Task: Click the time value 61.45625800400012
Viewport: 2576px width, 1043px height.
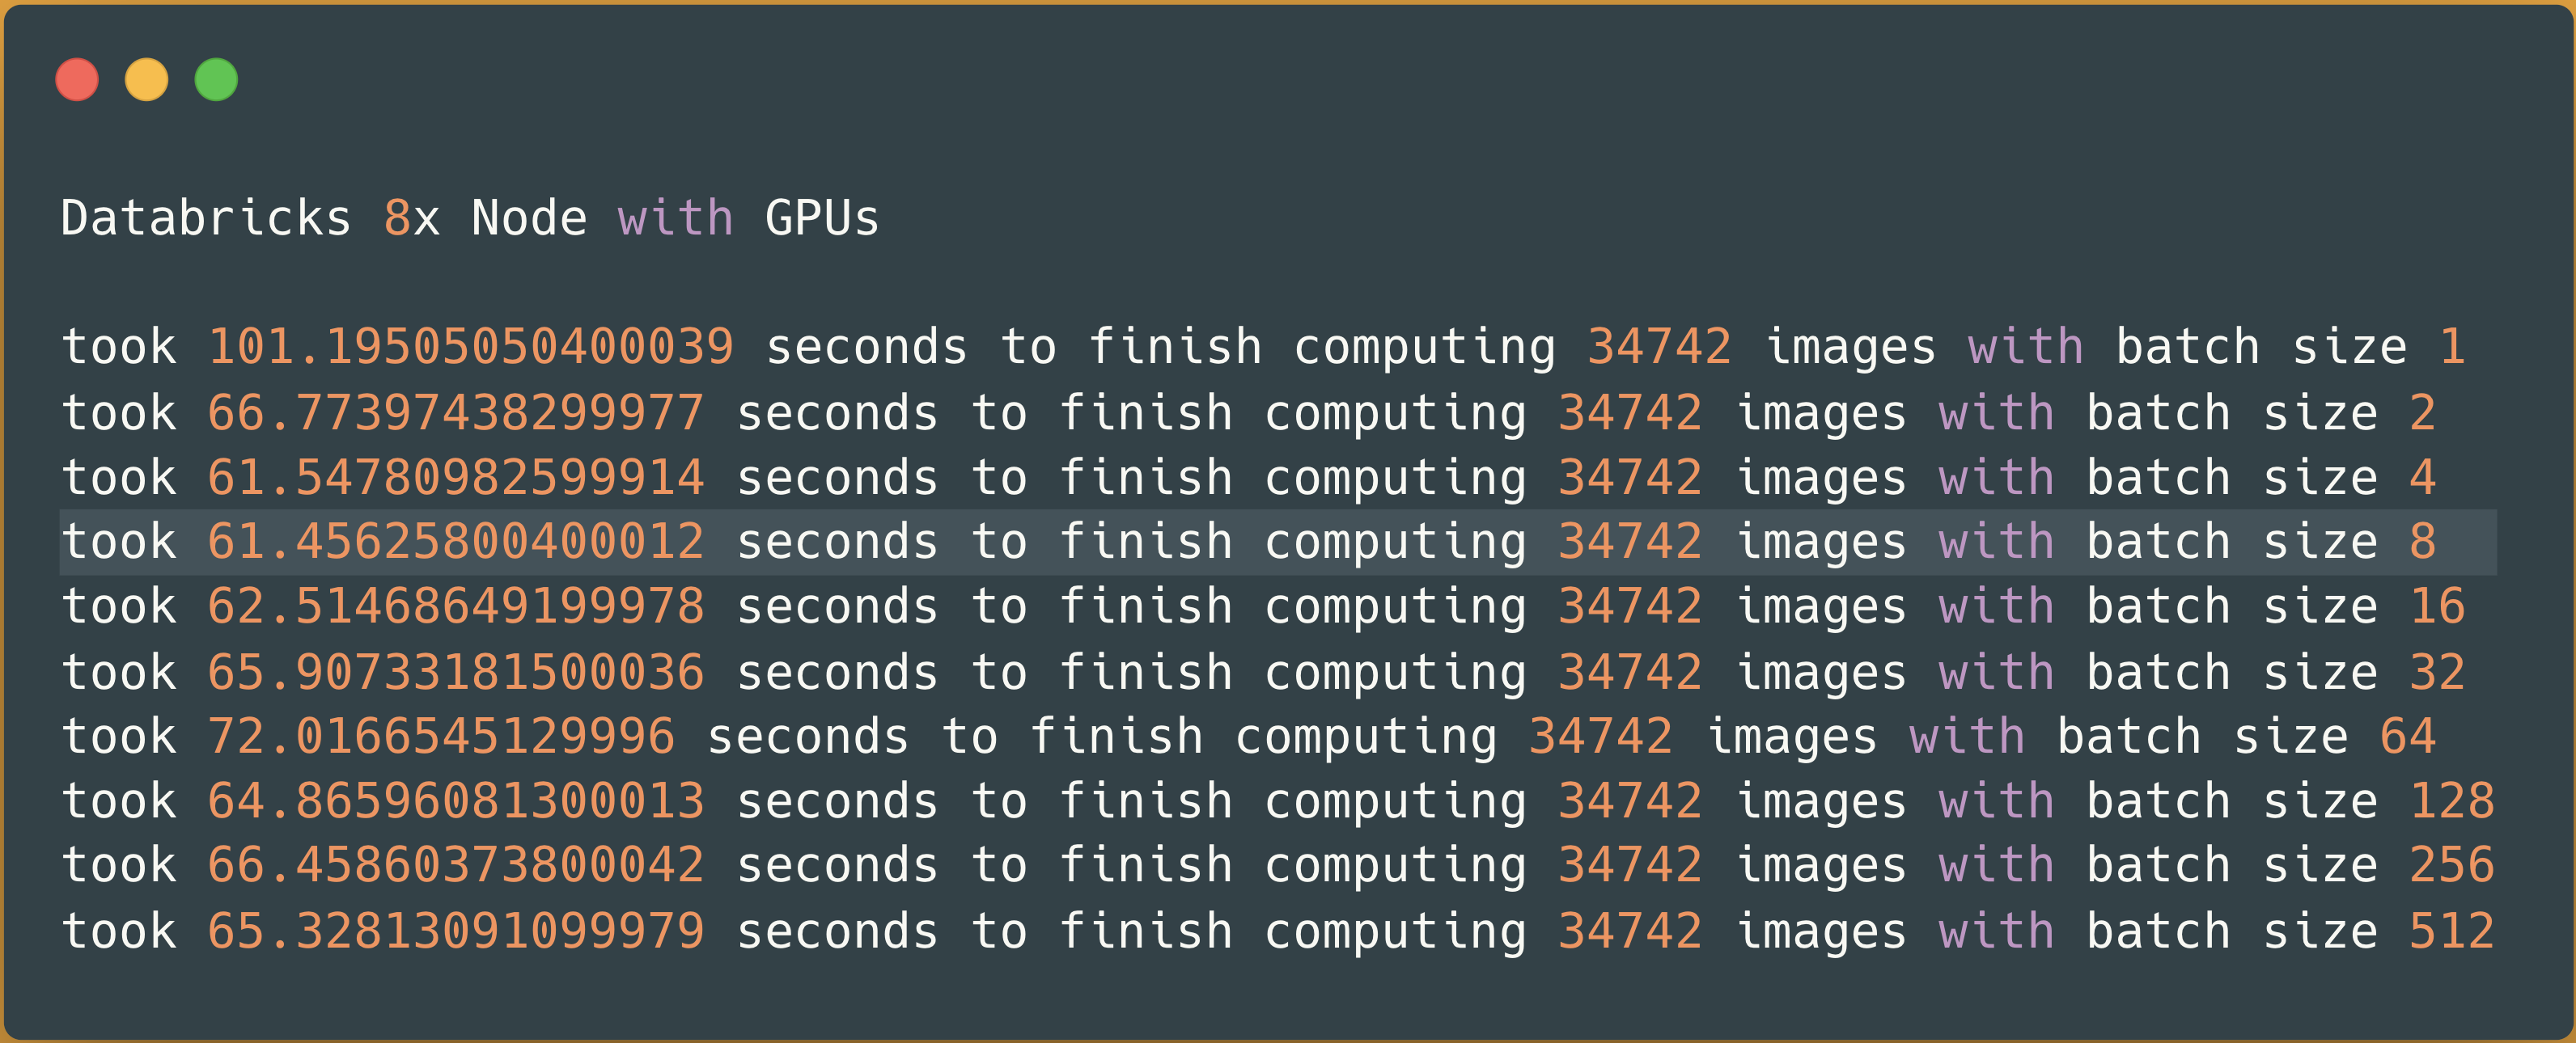Action: tap(456, 543)
